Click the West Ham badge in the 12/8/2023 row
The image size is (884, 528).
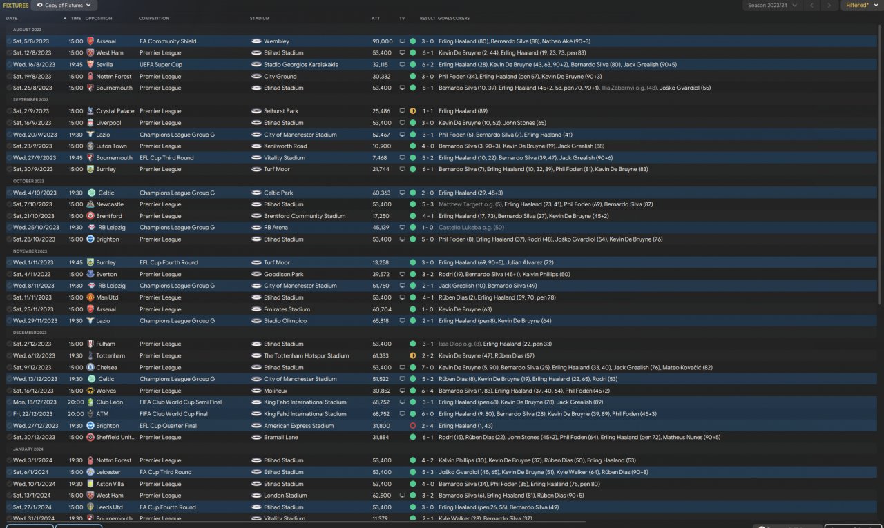pos(90,53)
